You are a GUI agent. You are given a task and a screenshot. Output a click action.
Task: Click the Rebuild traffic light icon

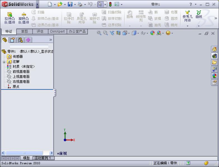click(110, 4)
